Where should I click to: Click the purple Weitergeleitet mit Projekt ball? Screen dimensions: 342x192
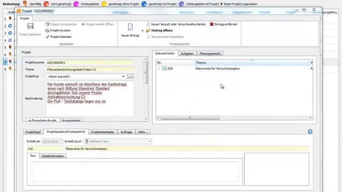[181, 4]
